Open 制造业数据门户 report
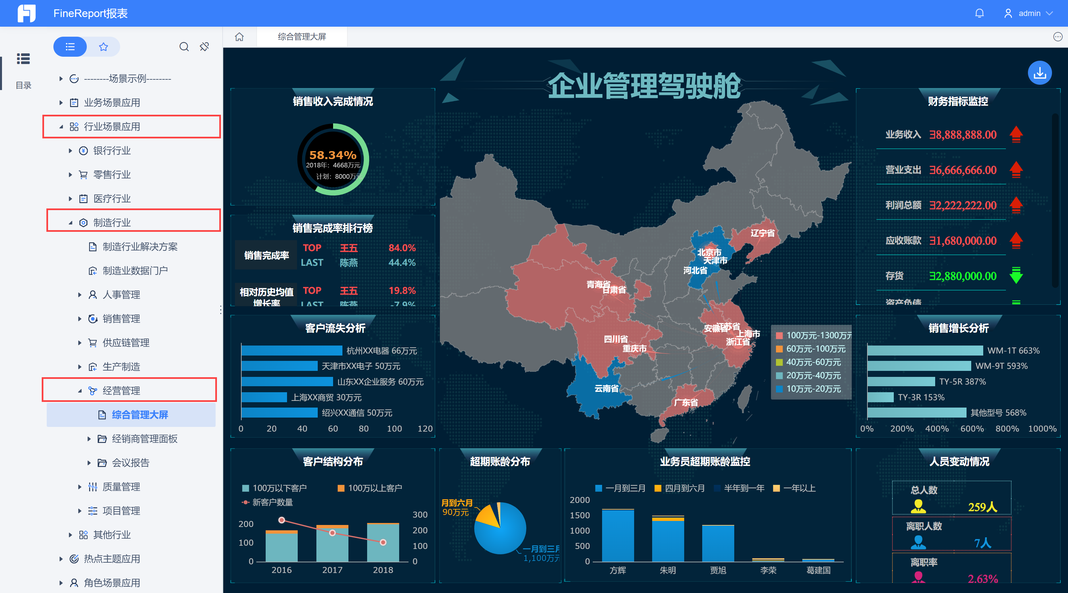 [x=135, y=270]
